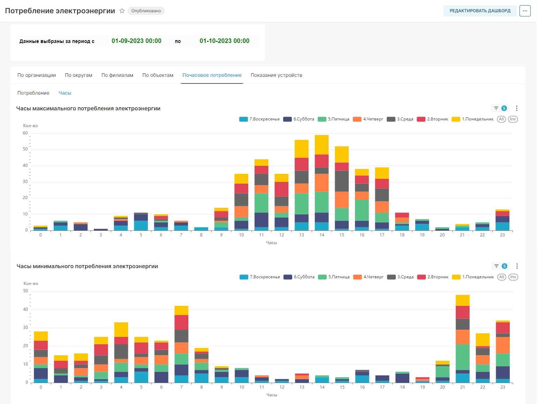Click dashboard title Потребление электроэнергии
The image size is (538, 404).
(x=60, y=11)
